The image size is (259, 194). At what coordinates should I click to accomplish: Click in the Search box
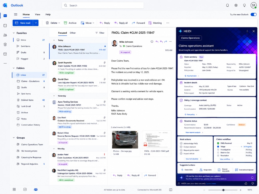pyautogui.click(x=103, y=6)
